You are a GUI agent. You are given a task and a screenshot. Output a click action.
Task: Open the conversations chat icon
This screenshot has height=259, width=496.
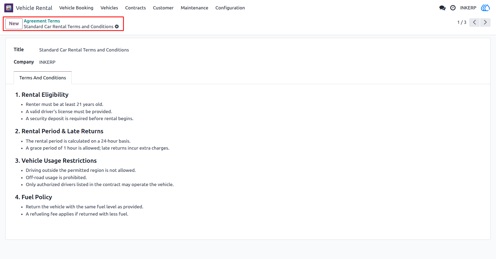point(442,8)
